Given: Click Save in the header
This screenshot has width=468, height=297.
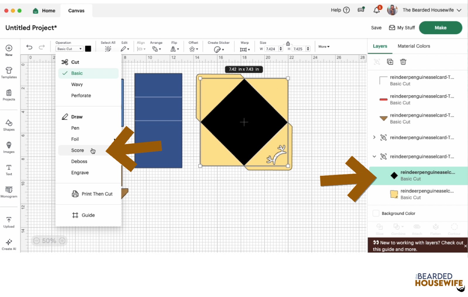Looking at the screenshot, I should pyautogui.click(x=376, y=28).
